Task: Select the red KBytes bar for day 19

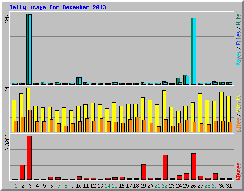Action: (143, 172)
